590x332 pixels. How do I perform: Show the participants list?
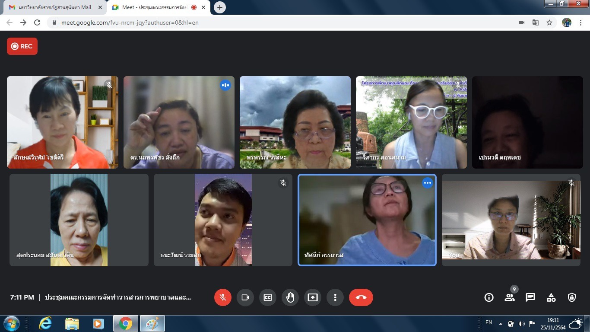510,297
